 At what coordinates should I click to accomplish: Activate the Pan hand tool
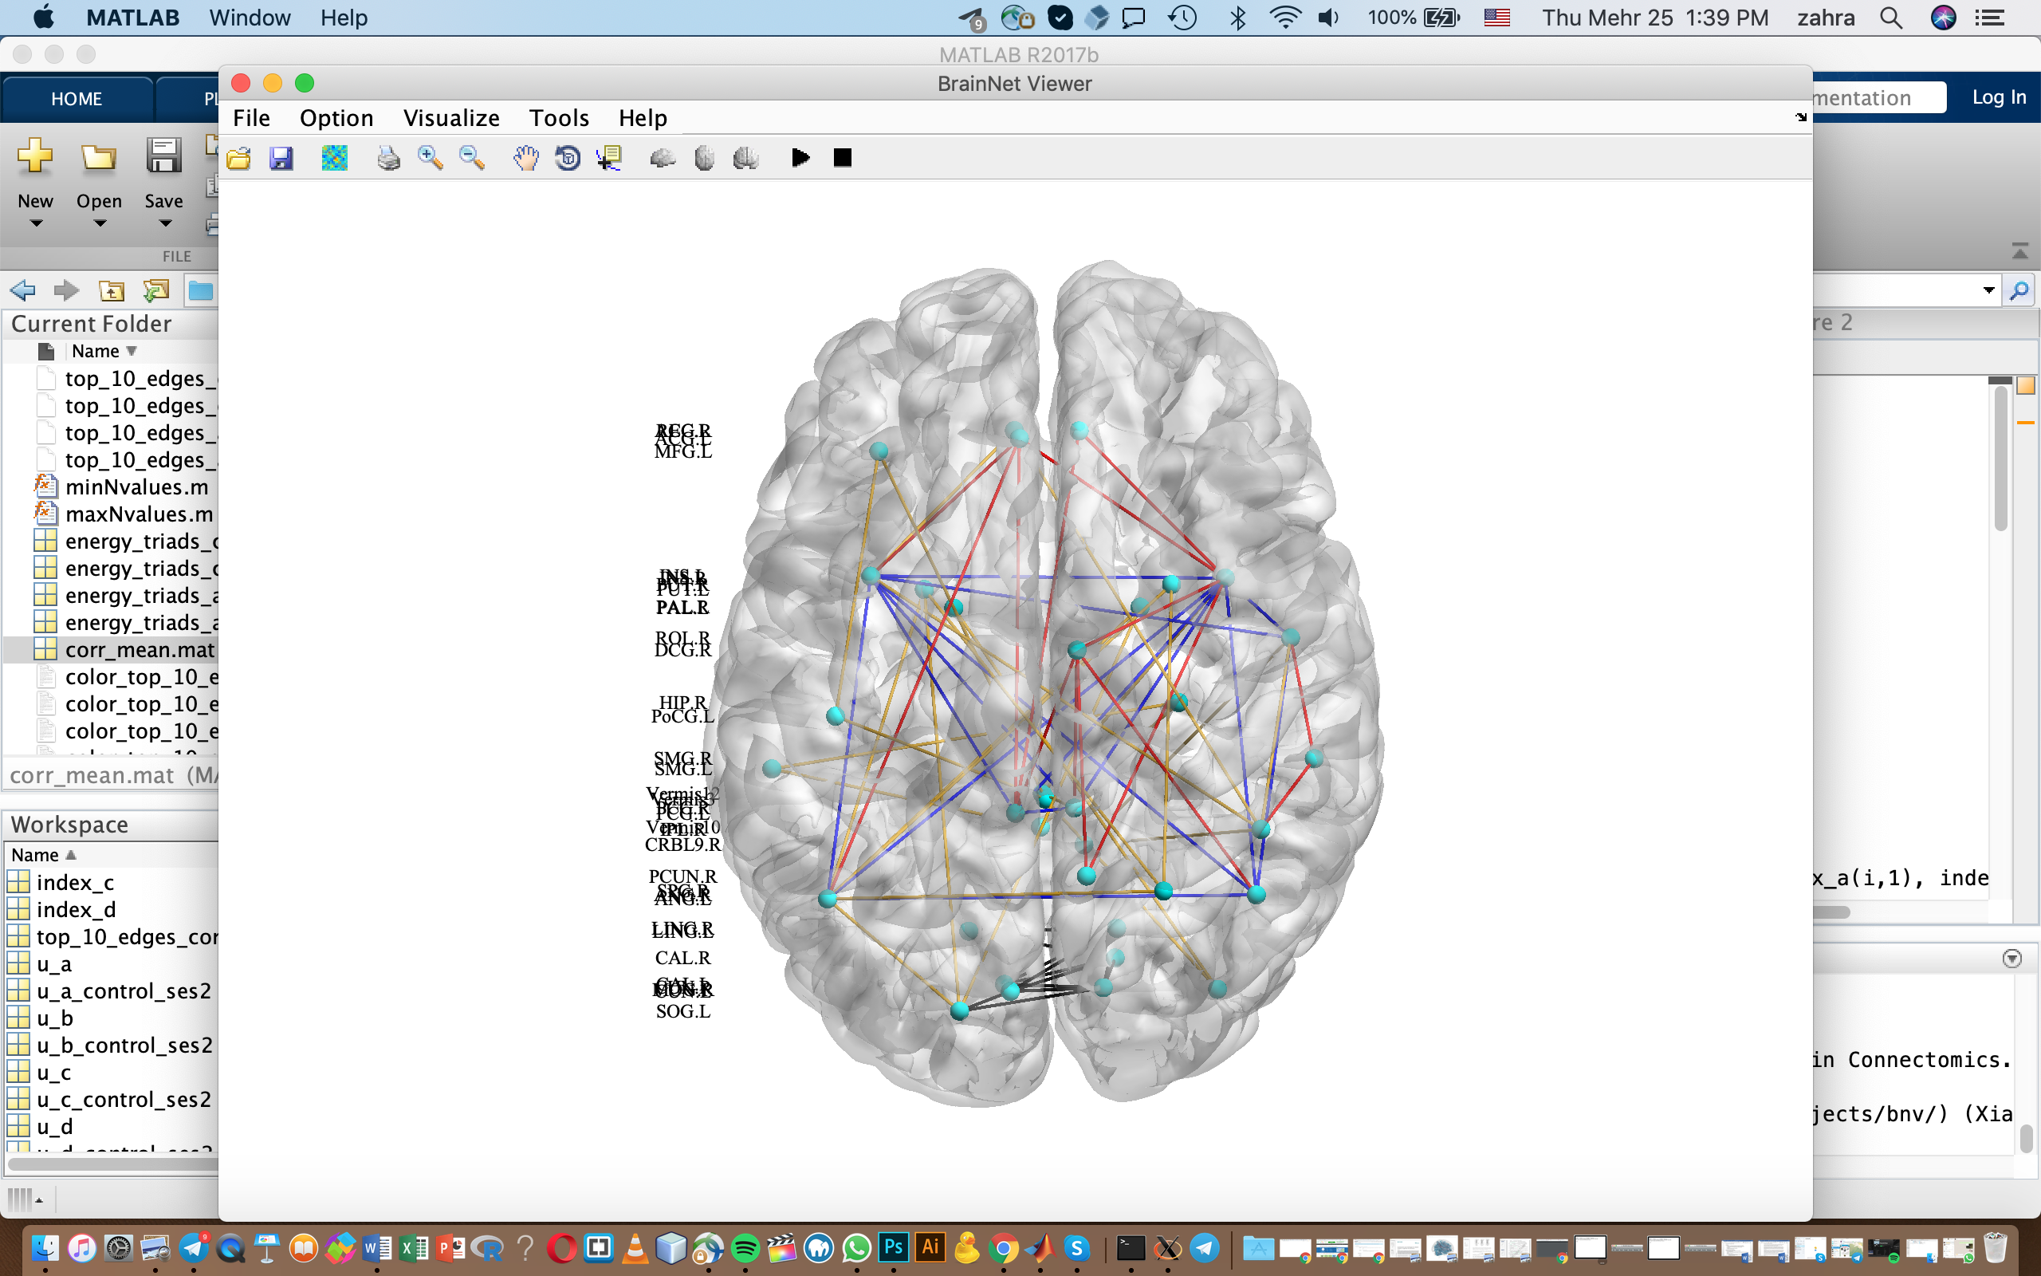[x=525, y=158]
